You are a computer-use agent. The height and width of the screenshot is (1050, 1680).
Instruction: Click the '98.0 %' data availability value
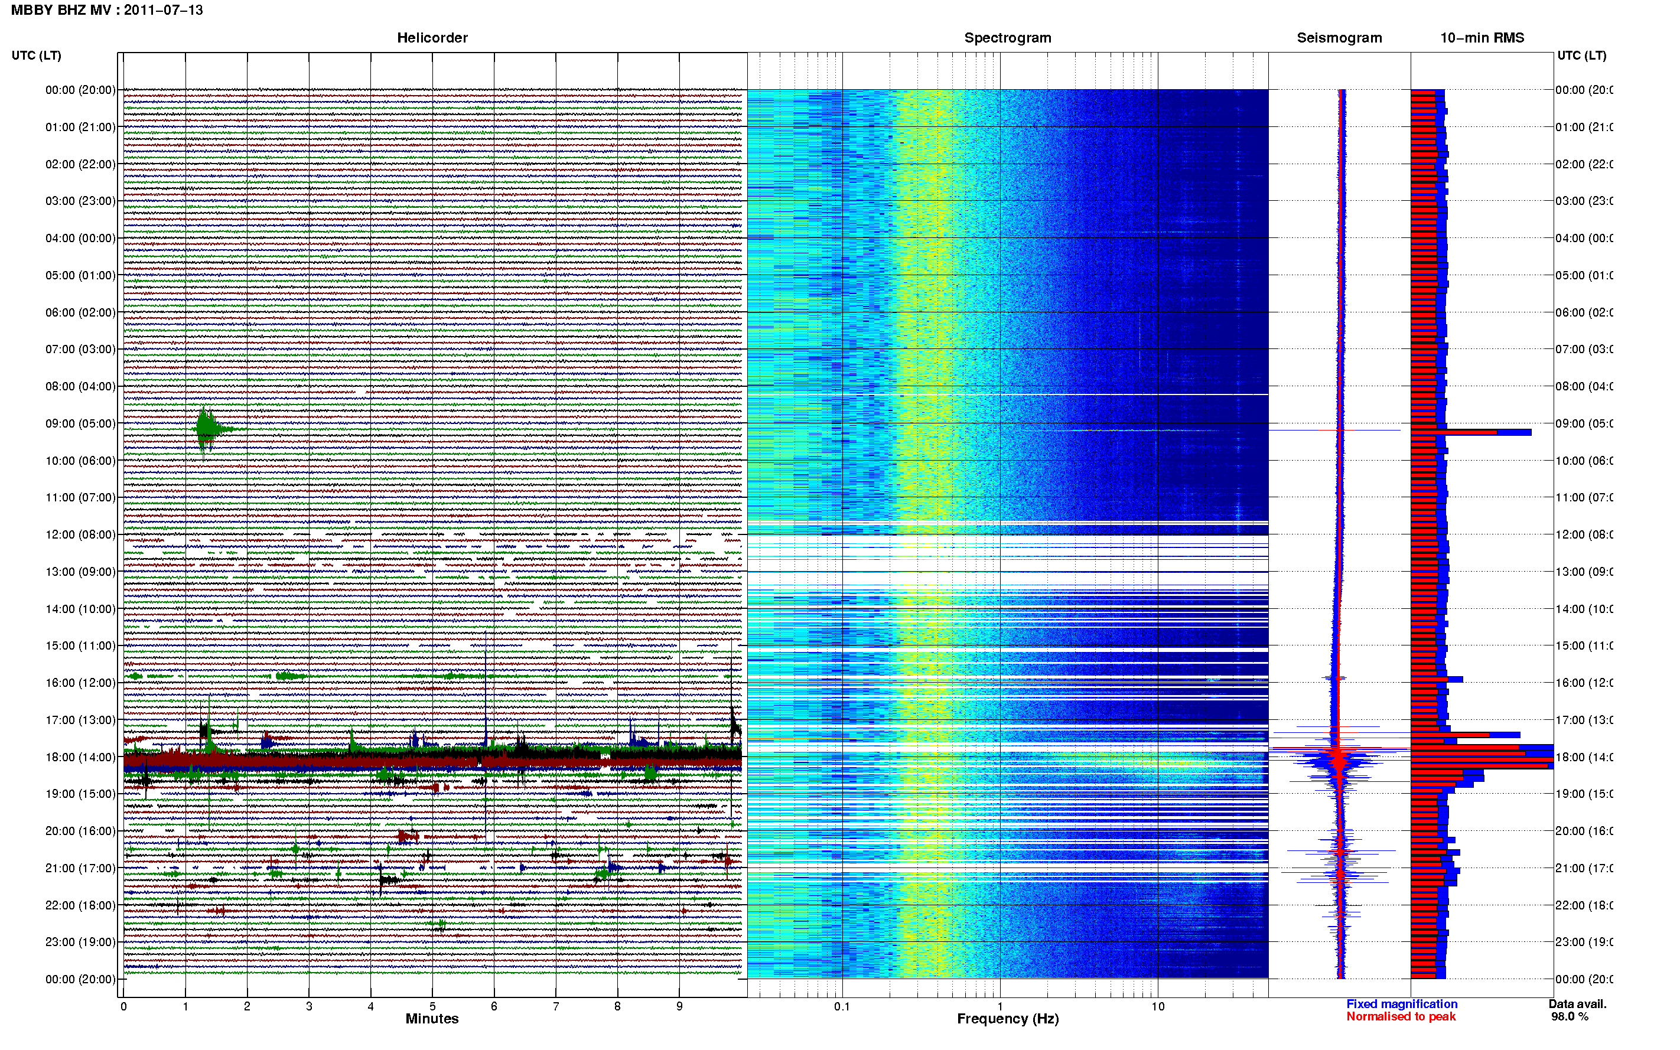point(1570,1017)
